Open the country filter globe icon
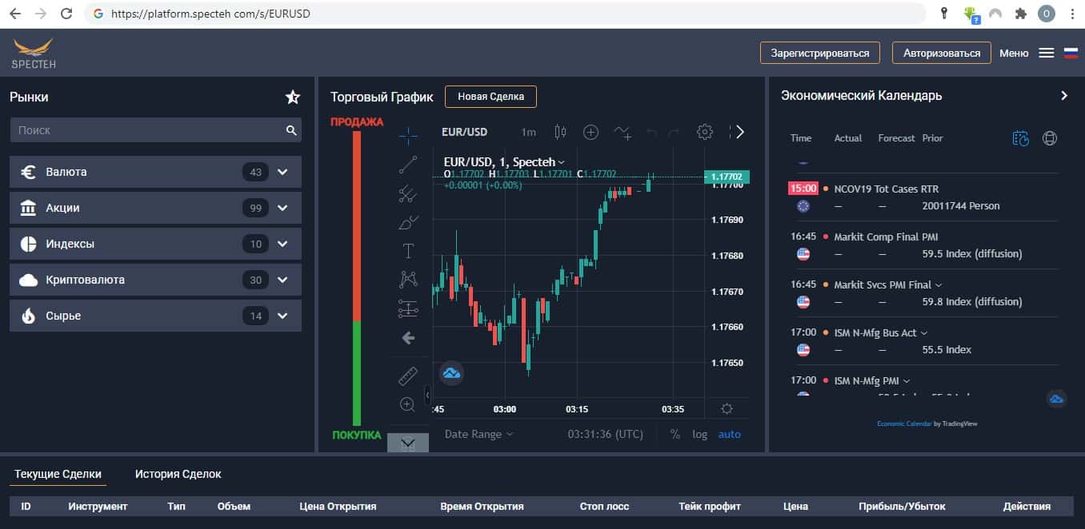This screenshot has height=529, width=1085. pos(1050,138)
